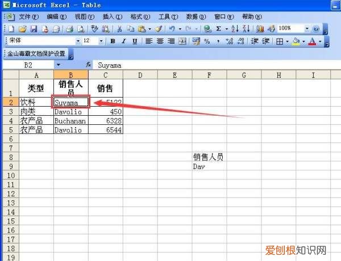This screenshot has width=341, height=261.
Task: Paste using the clipboard Paste icon
Action: 142,29
